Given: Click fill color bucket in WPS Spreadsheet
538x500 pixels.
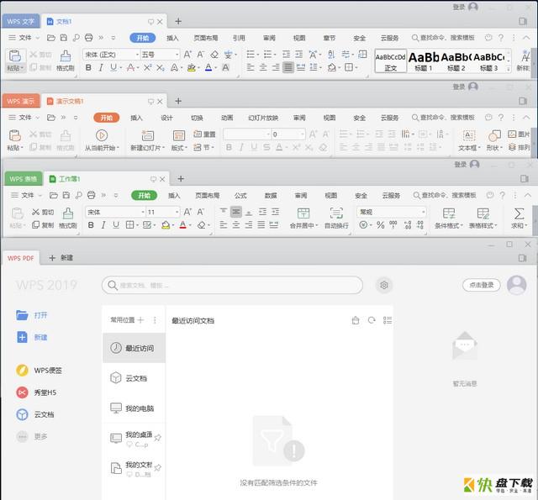Looking at the screenshot, I should (166, 225).
